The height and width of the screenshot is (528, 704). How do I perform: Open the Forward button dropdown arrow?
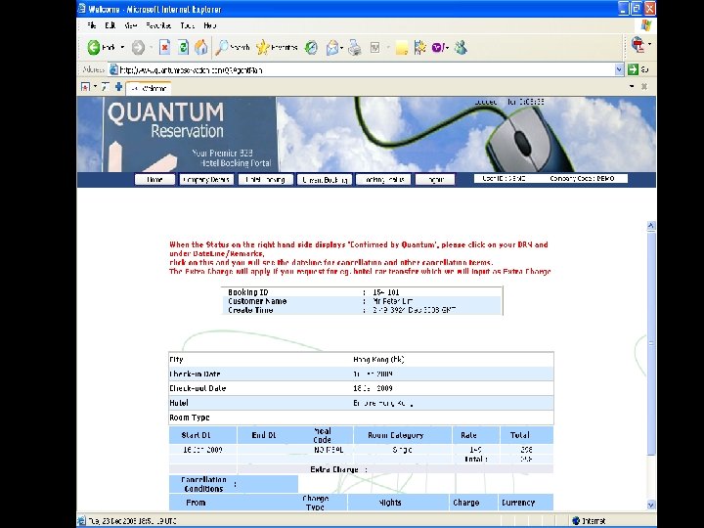click(x=151, y=47)
